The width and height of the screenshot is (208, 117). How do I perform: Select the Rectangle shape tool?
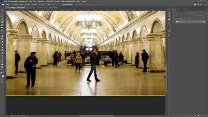coord(2,61)
